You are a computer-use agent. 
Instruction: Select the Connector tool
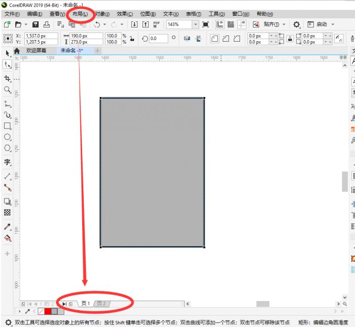click(7, 187)
